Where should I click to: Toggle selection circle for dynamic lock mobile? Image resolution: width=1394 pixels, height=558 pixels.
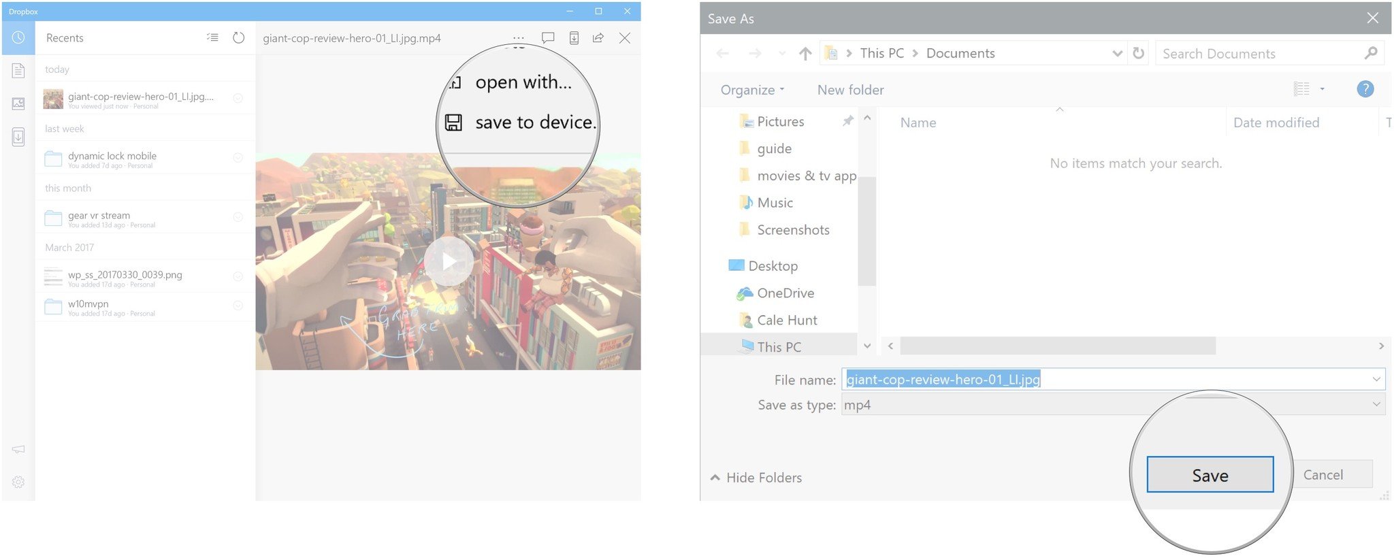click(x=238, y=158)
